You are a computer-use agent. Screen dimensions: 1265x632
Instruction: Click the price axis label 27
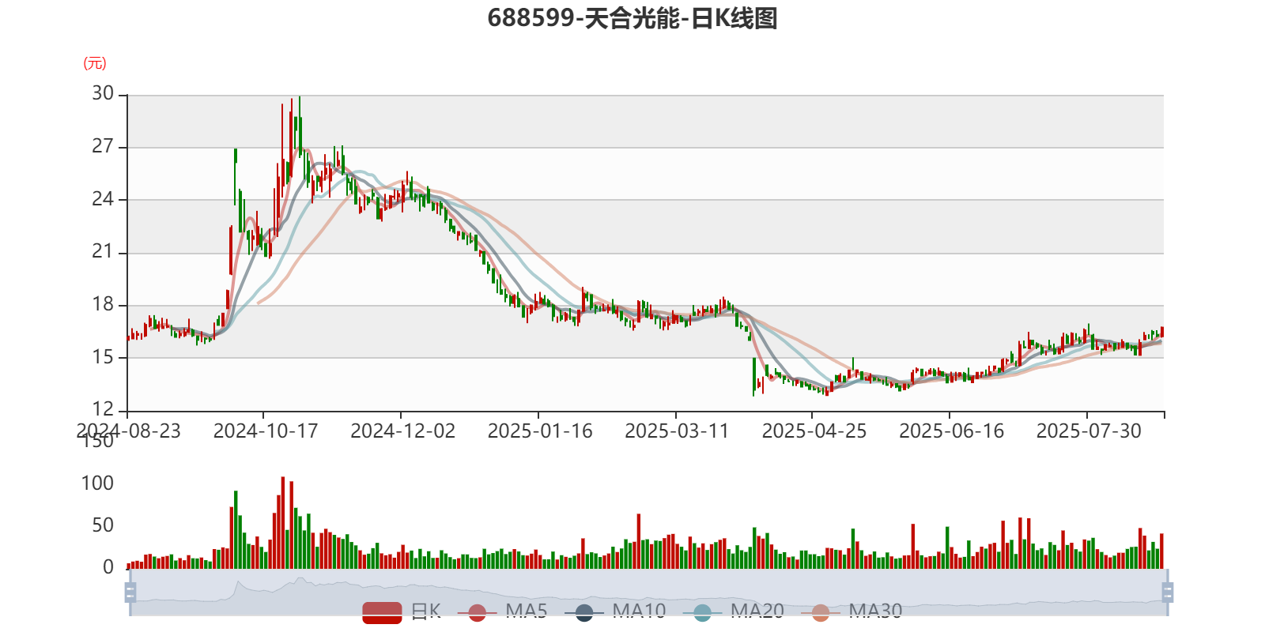(x=103, y=146)
